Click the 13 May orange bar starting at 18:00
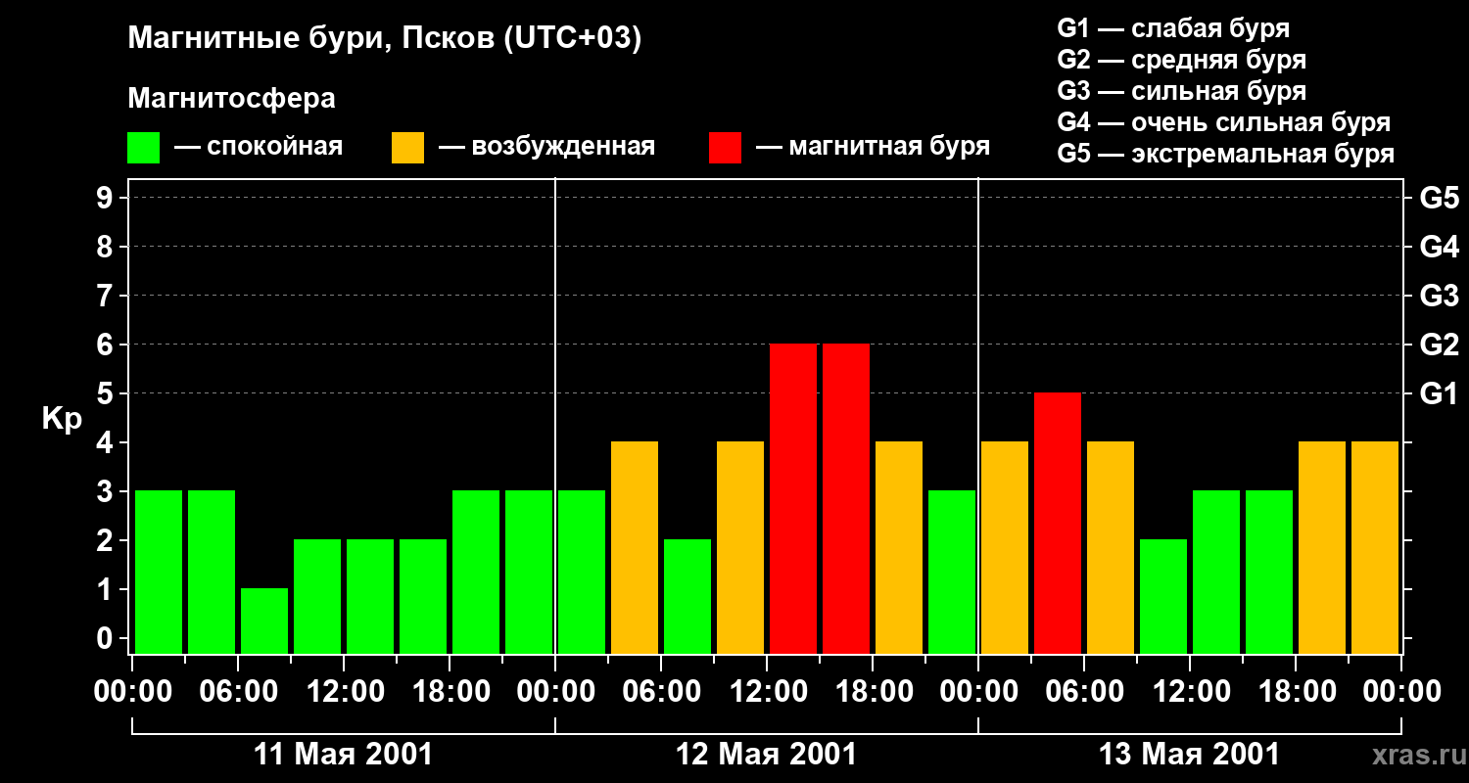 pyautogui.click(x=1322, y=547)
